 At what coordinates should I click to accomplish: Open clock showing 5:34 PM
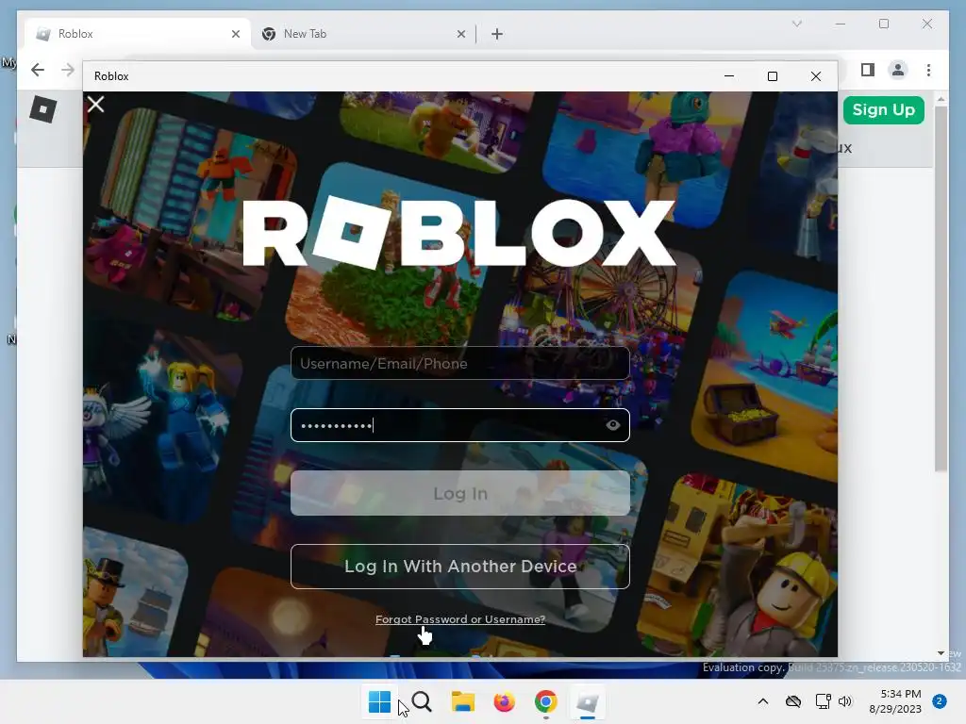894,701
